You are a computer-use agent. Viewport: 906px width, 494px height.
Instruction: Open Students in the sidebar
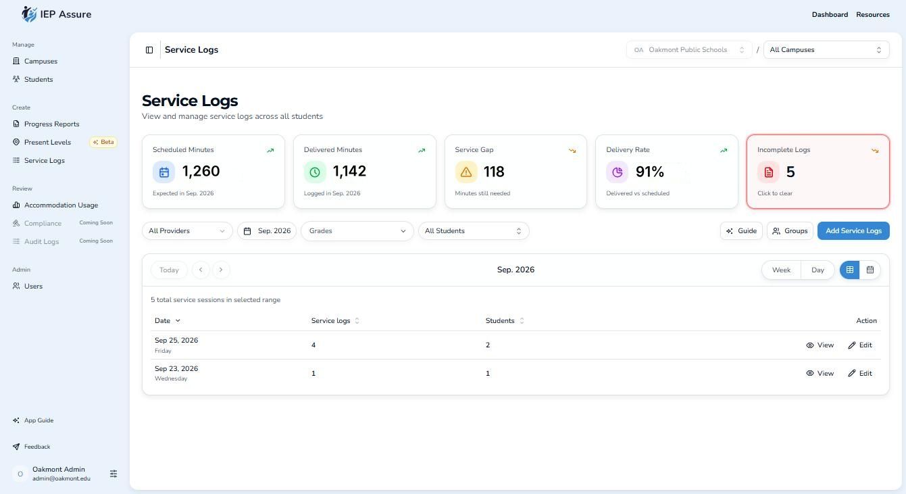39,80
